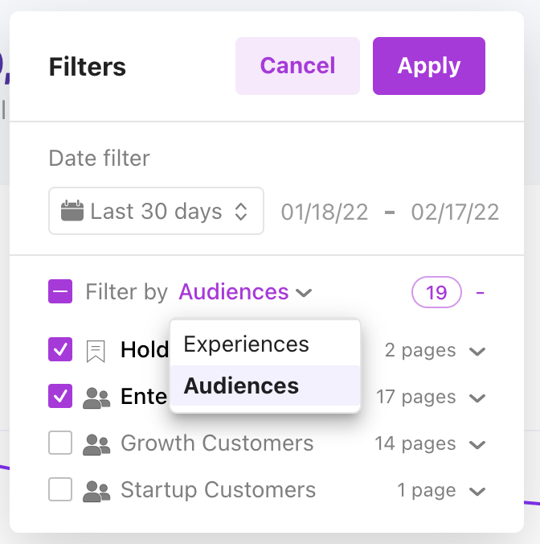This screenshot has width=540, height=544.
Task: Click the 19 selected count badge
Action: click(436, 292)
